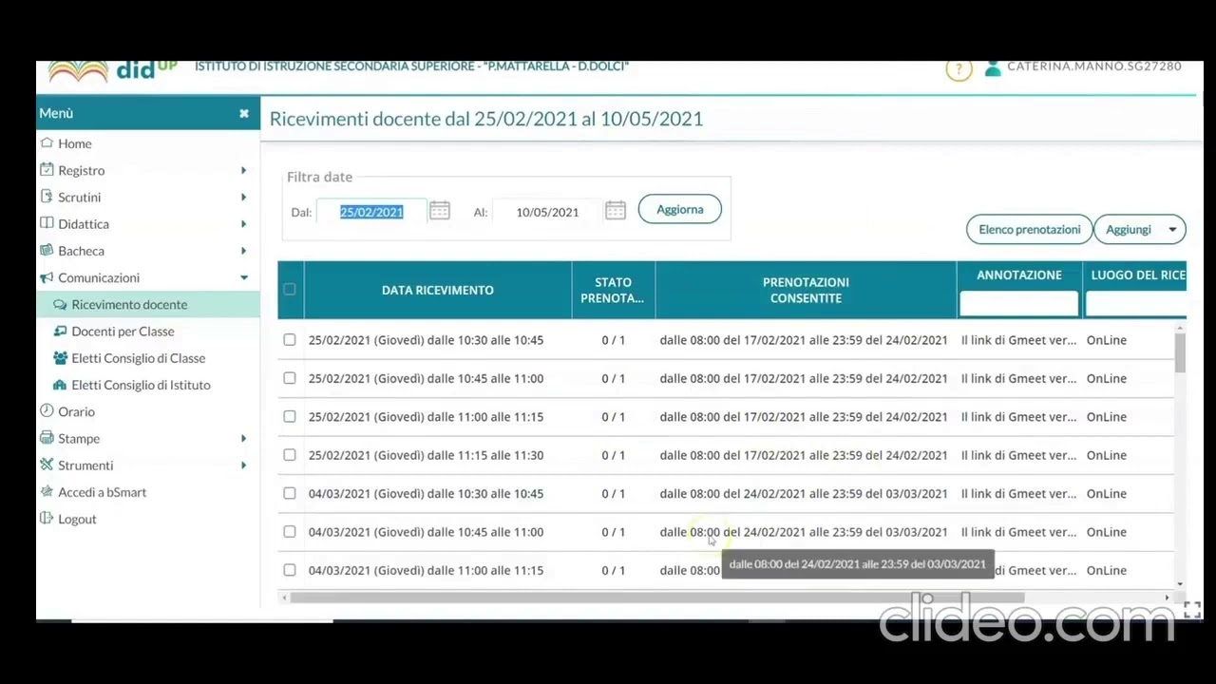The image size is (1216, 684).
Task: Click the Didattica book icon
Action: point(47,223)
